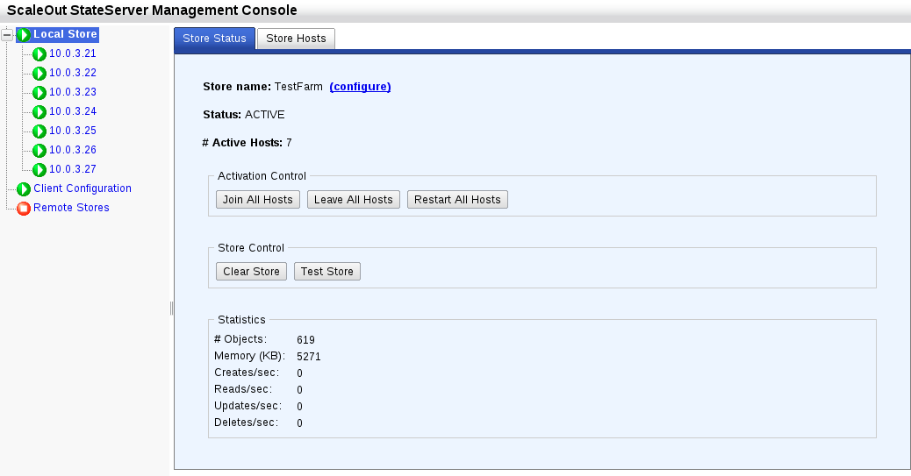This screenshot has width=911, height=476.
Task: Click the green icon next to 10.0.3.26
Action: (x=39, y=151)
